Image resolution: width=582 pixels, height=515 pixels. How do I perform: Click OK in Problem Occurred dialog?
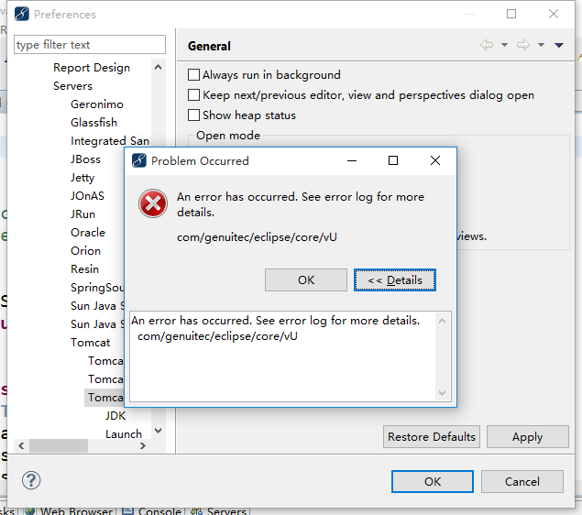(x=306, y=280)
